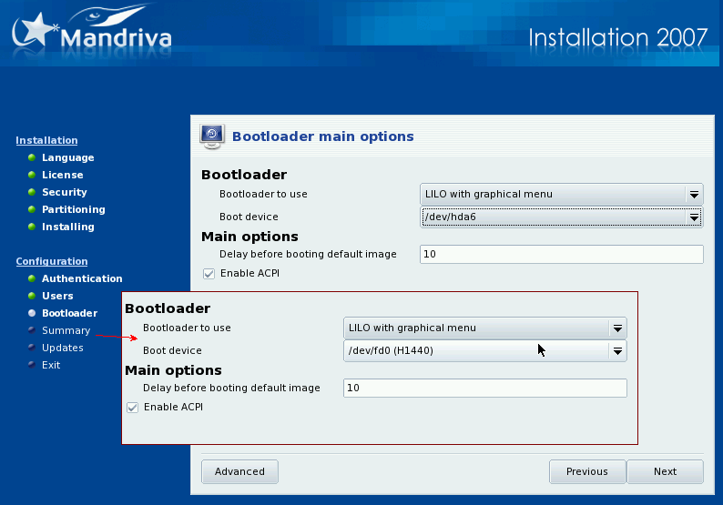Screen dimensions: 723x505
Task: Click the Bootloader main options title
Action: tap(322, 136)
